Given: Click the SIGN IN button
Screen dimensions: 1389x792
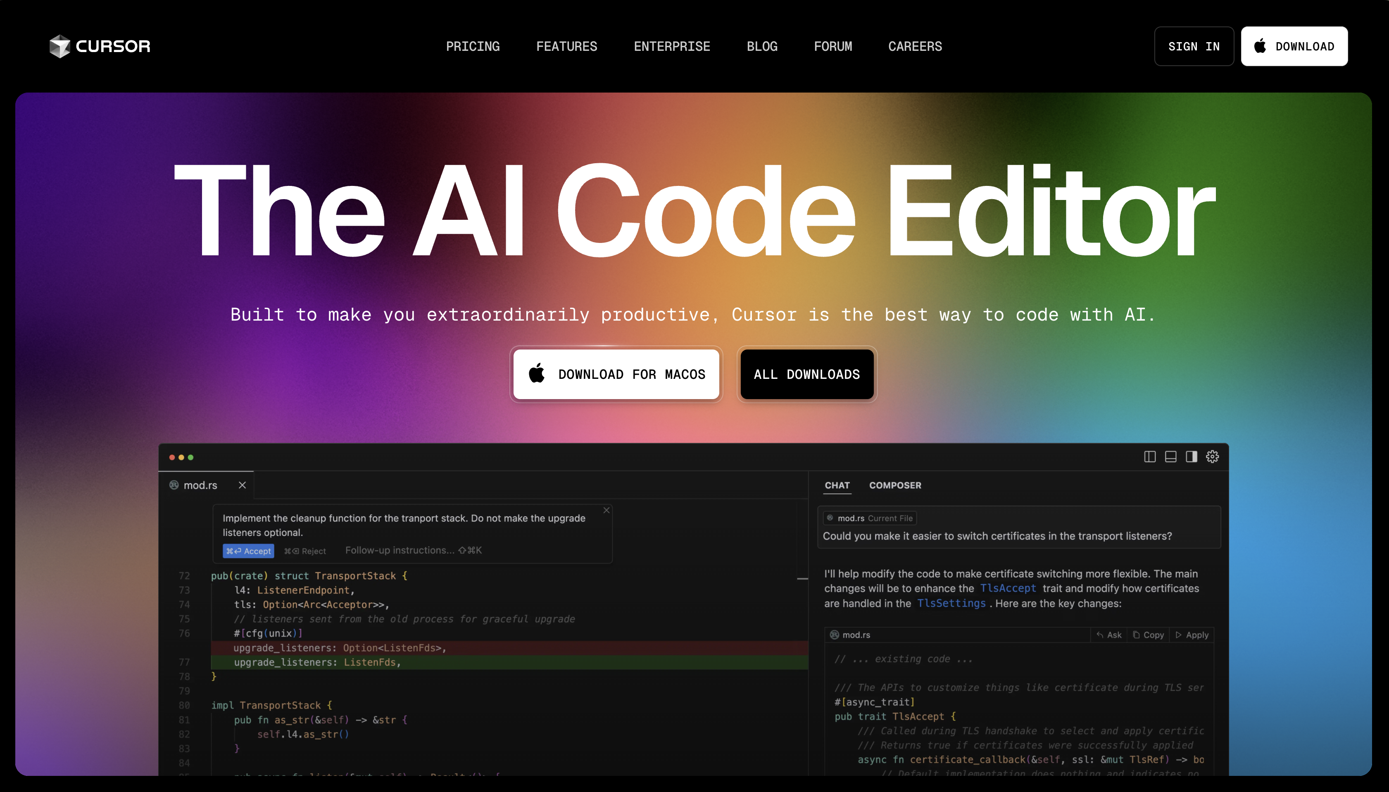Looking at the screenshot, I should [x=1194, y=46].
